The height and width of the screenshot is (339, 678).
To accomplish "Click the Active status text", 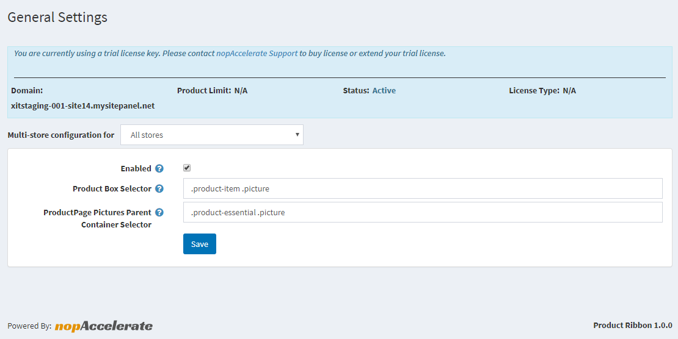I will (x=384, y=91).
